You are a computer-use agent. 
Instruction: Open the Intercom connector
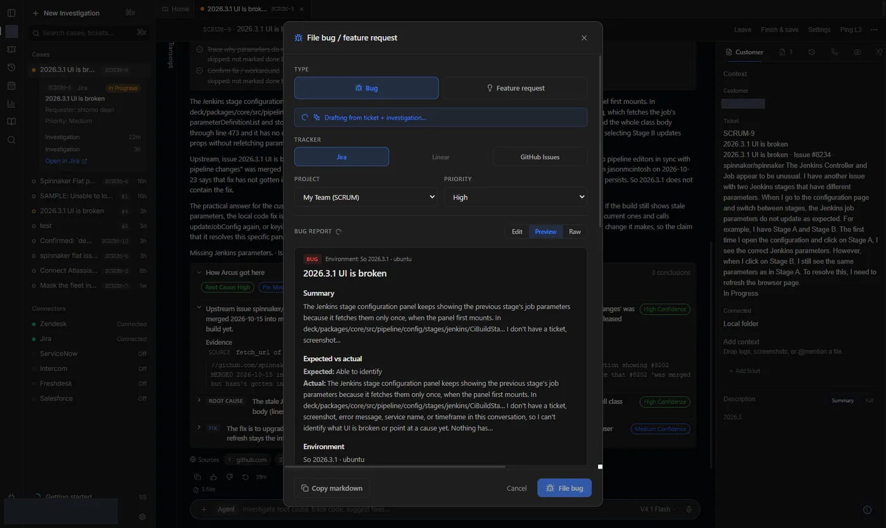click(x=89, y=368)
